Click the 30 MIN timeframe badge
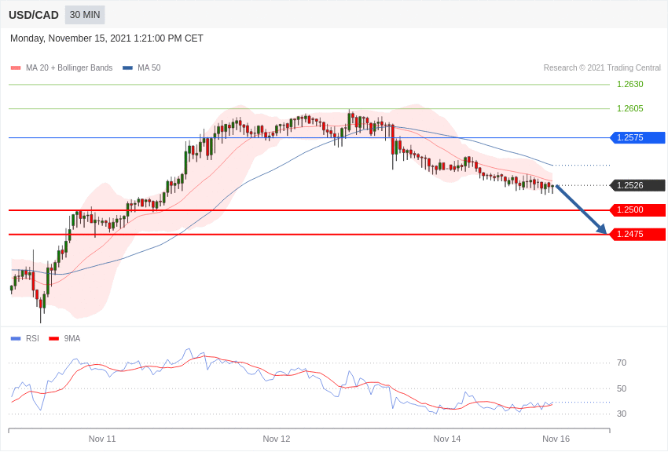 point(85,15)
